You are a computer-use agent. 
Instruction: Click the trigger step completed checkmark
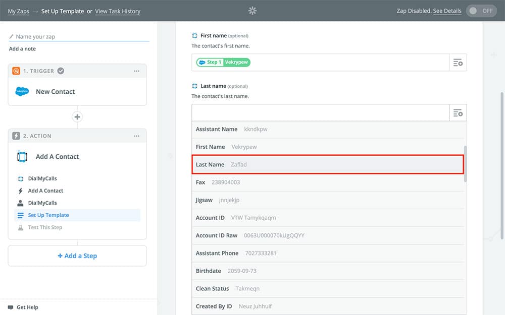pyautogui.click(x=61, y=71)
